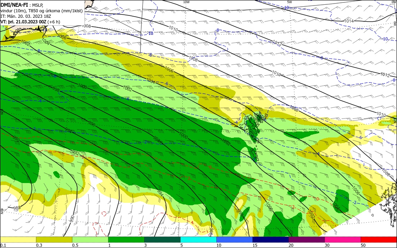Pick the pink 30–50 legend swatch
Viewport: 397px width, 248px height.
click(343, 240)
